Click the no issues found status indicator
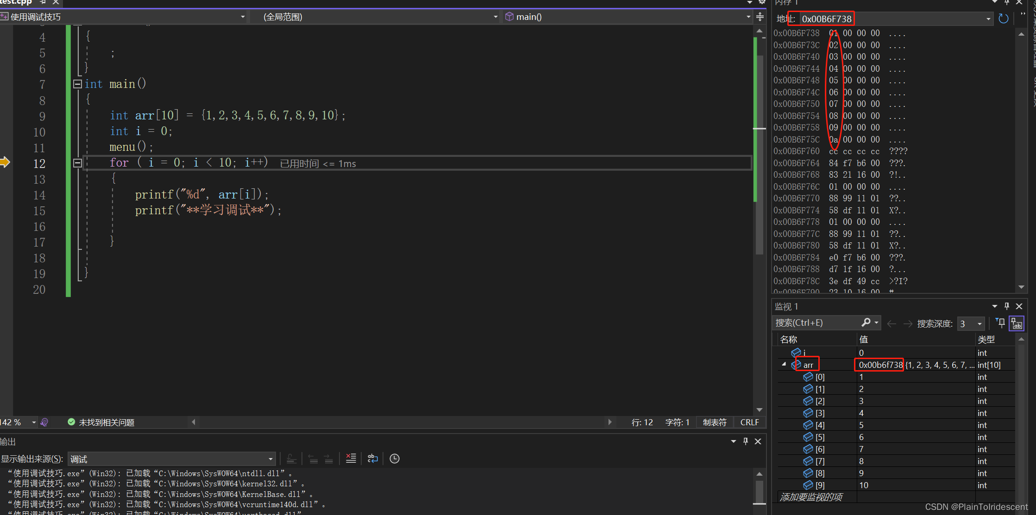The image size is (1036, 515). (101, 422)
